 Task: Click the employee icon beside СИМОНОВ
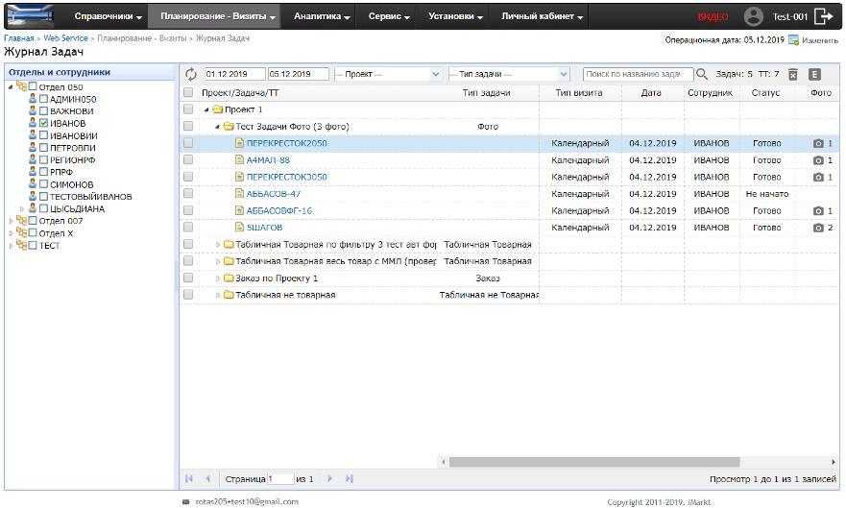[x=33, y=183]
